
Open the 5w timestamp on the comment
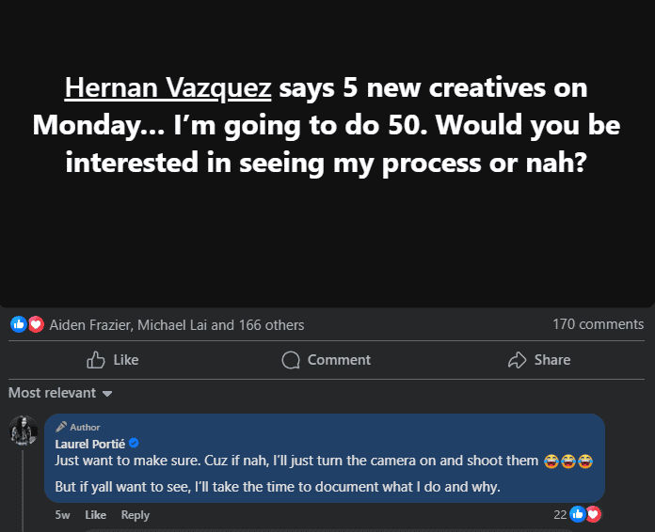point(62,515)
